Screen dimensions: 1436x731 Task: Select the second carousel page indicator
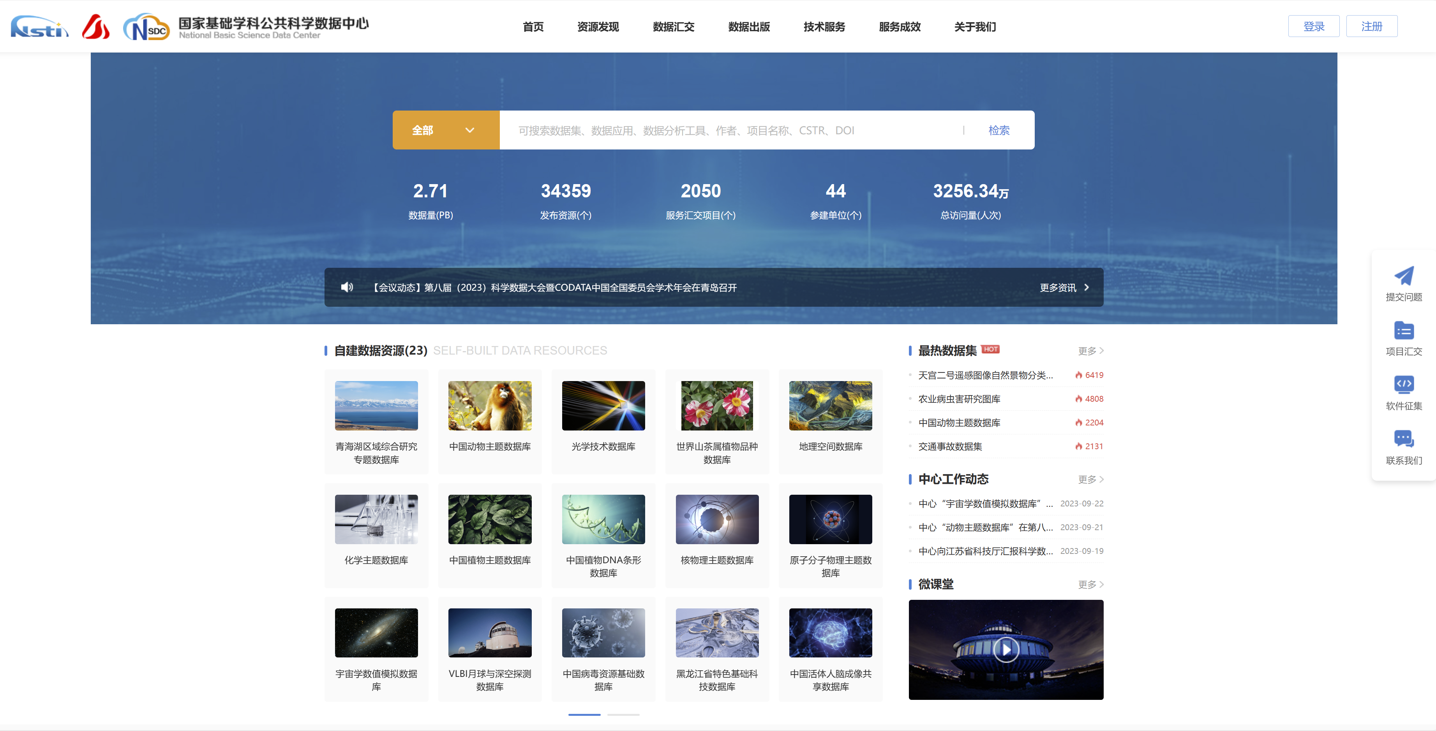pyautogui.click(x=623, y=714)
